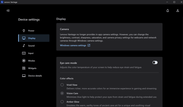Click the Input keyboard icon
The height and width of the screenshot is (107, 183).
tap(24, 53)
